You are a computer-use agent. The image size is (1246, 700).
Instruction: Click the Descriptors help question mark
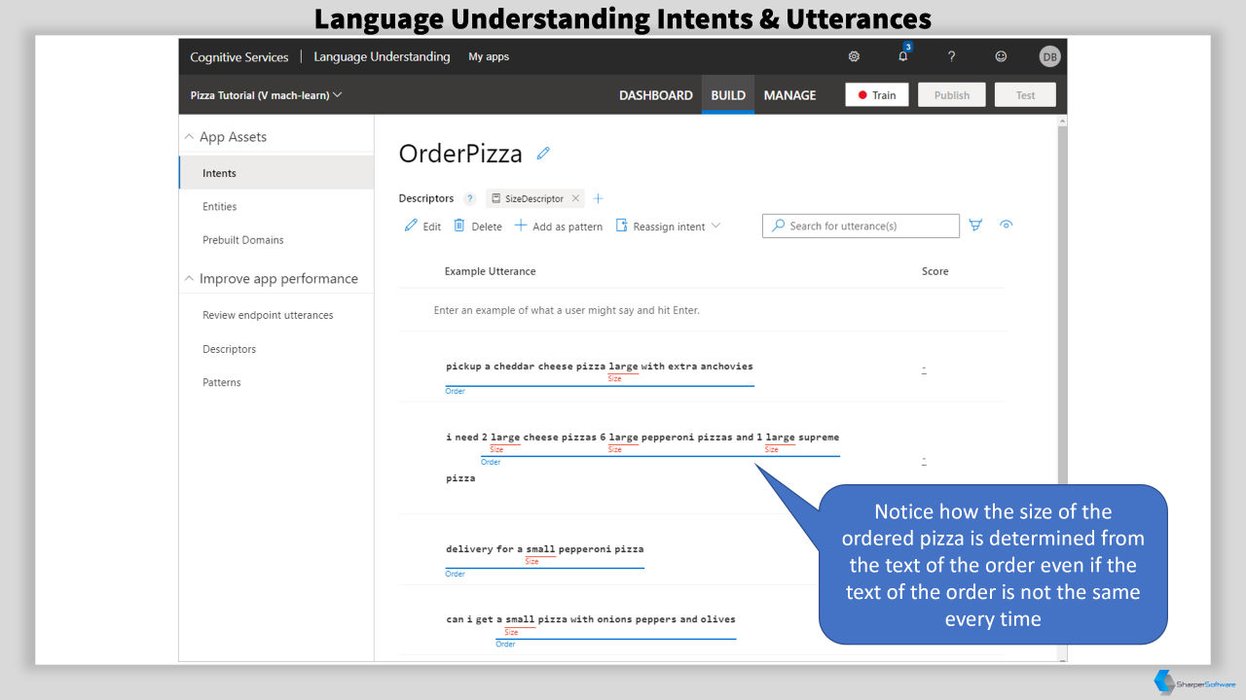(470, 198)
